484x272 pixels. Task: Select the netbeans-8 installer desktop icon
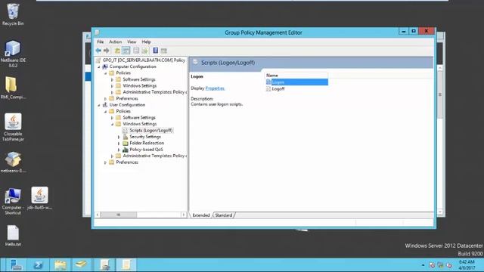pos(13,162)
